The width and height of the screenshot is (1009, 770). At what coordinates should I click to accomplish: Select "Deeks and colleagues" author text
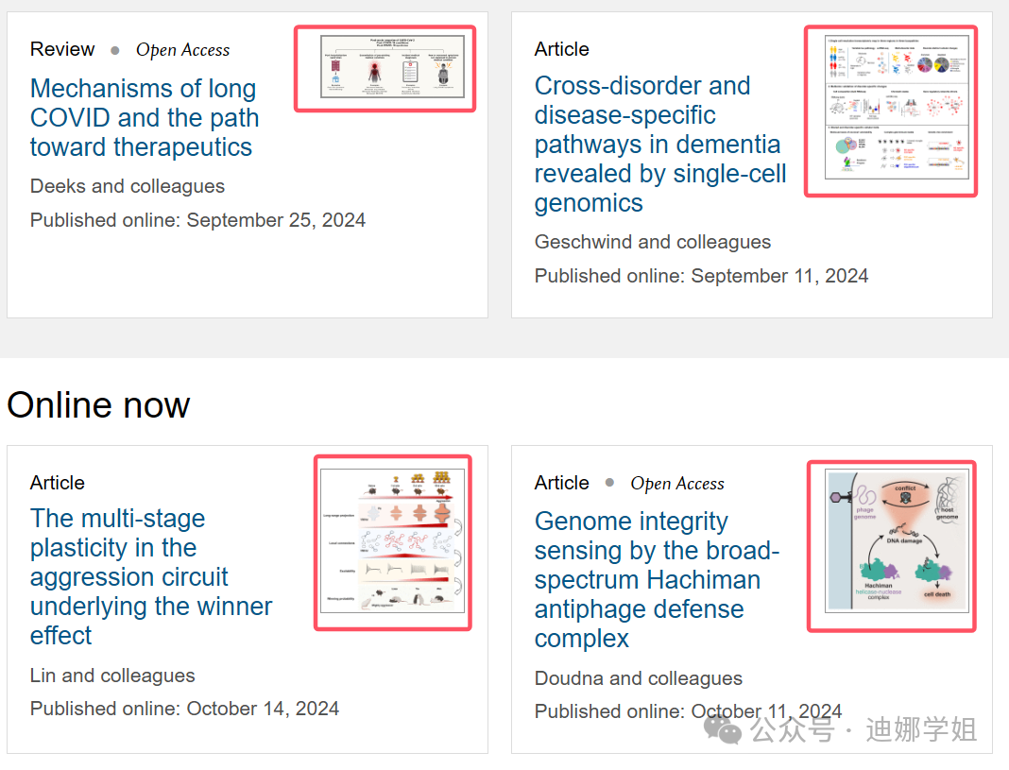point(128,186)
